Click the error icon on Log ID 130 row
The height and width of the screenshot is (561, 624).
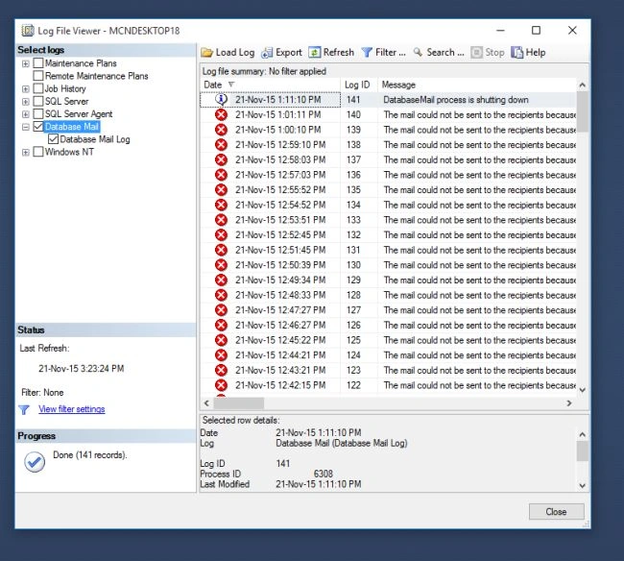(x=221, y=265)
